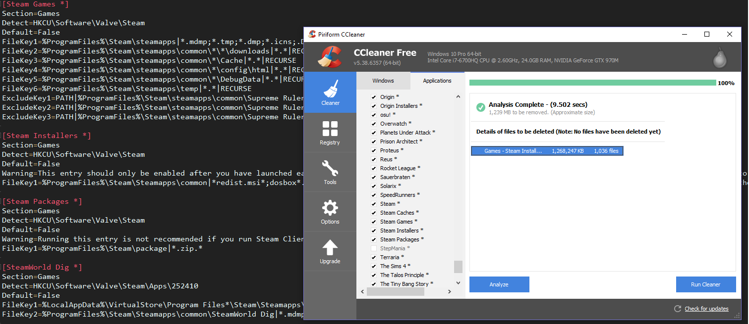Open the Tools section in sidebar

pos(330,172)
